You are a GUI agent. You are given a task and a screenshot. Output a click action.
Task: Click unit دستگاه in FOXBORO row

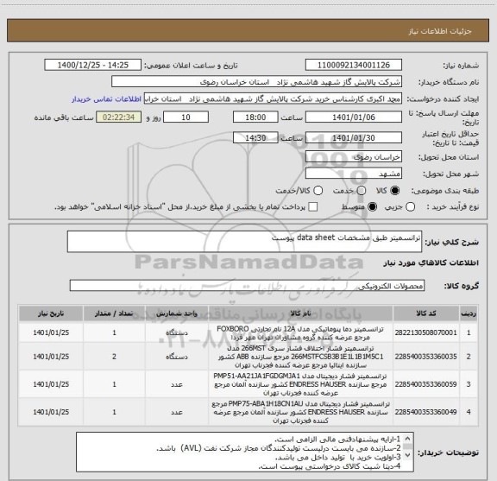click(177, 332)
